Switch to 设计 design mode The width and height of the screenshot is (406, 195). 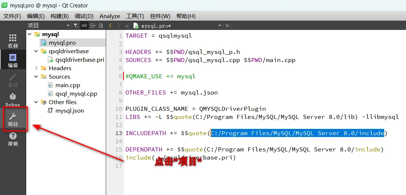coord(13,80)
